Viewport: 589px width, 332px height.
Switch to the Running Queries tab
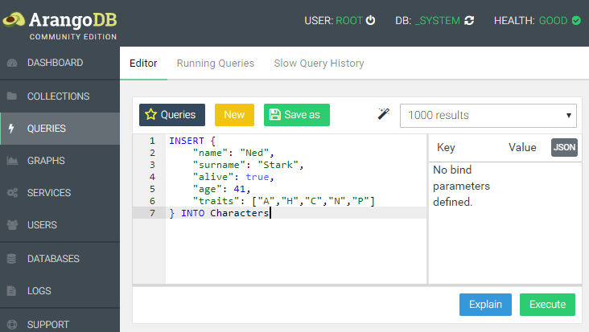coord(215,63)
